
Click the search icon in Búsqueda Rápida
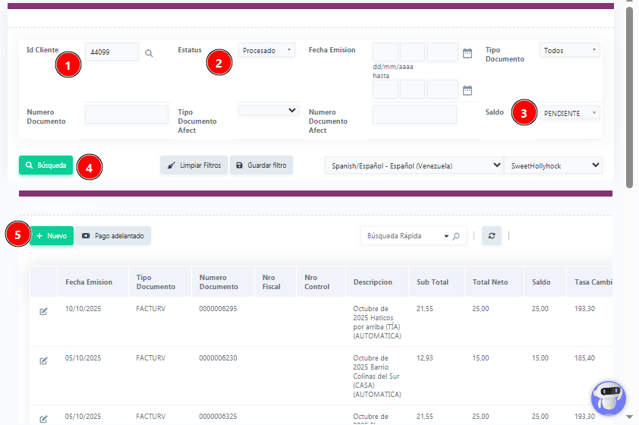455,236
